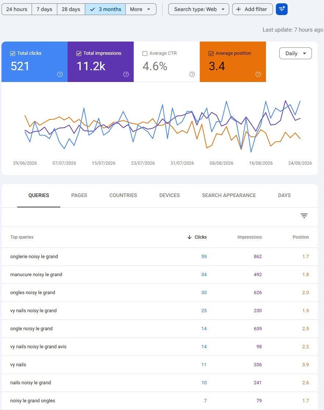Click the Add filter button
The width and height of the screenshot is (324, 410).
(252, 9)
